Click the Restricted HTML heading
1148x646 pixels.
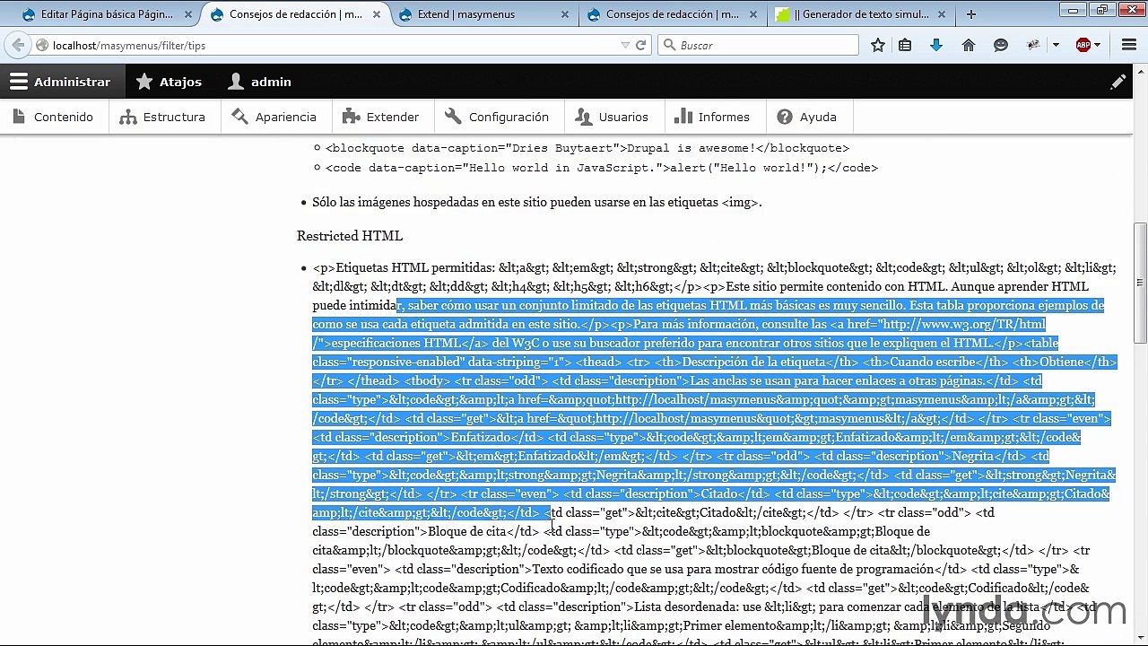350,236
